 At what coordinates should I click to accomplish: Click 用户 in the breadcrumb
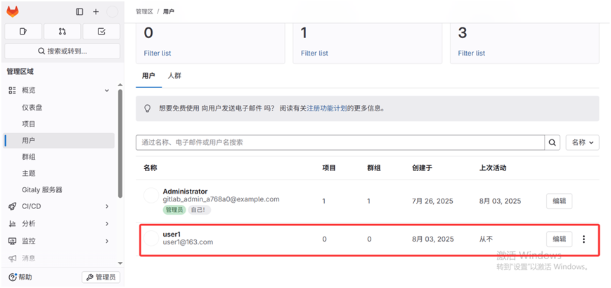tap(168, 12)
